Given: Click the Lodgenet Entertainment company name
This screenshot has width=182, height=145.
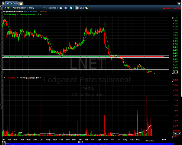Looking at the screenshot, I should (x=13, y=11).
